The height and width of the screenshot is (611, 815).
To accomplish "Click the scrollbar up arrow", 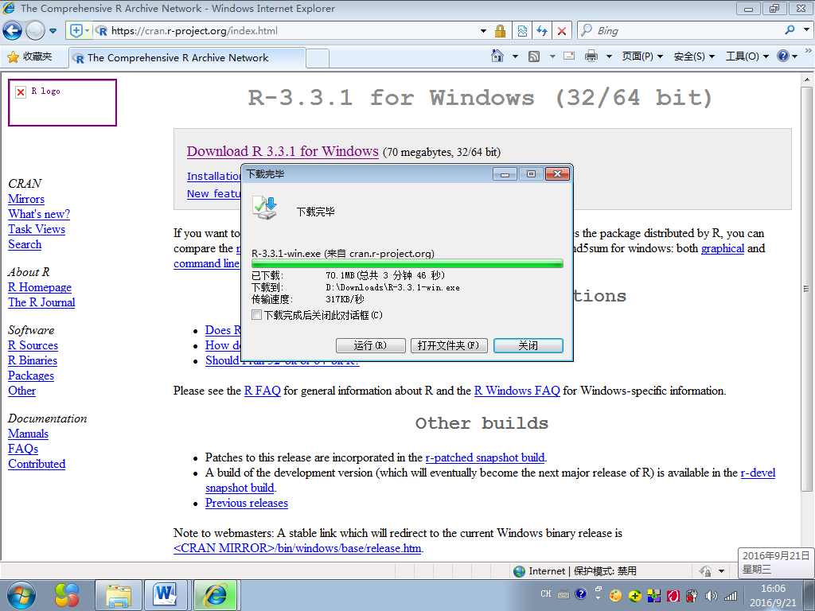I will 807,80.
